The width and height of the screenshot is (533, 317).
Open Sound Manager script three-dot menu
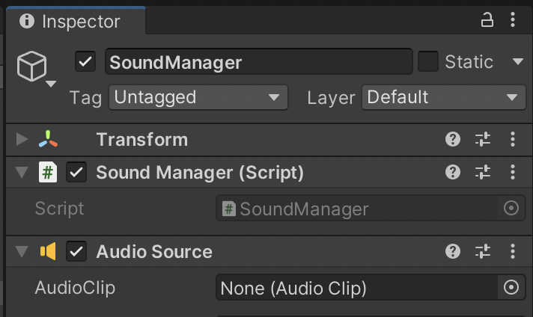(x=513, y=173)
